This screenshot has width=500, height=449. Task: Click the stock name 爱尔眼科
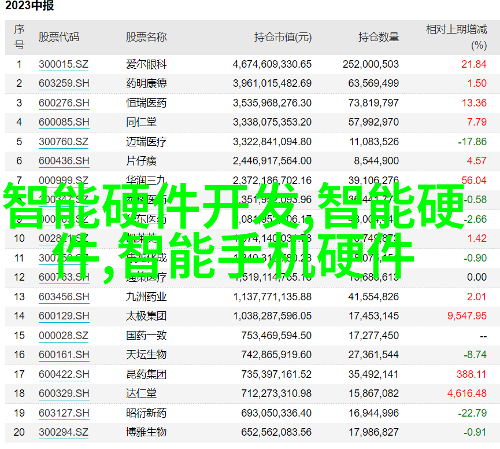(x=146, y=64)
